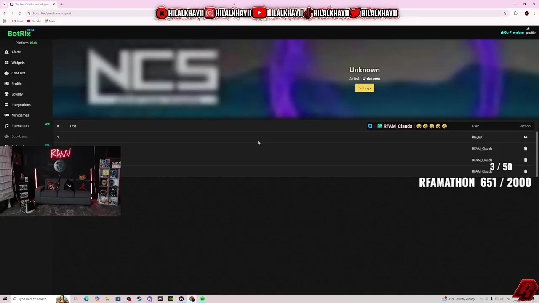The width and height of the screenshot is (539, 303).
Task: Open Spotify from the taskbar
Action: 203,299
